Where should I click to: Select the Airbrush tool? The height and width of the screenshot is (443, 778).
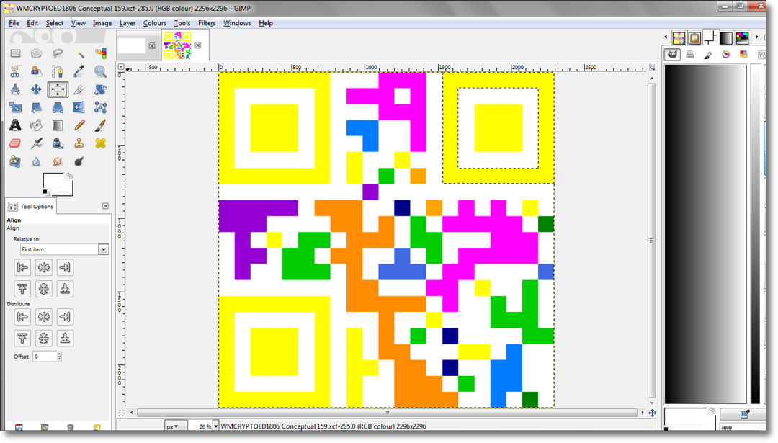point(36,143)
